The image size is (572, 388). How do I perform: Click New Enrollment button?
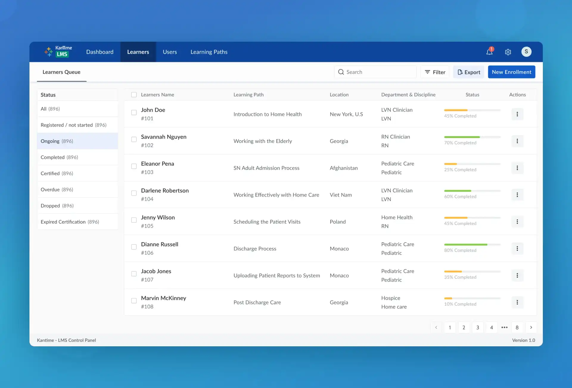512,72
